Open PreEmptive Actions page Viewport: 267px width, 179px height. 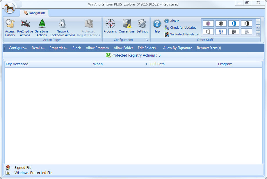[25, 28]
